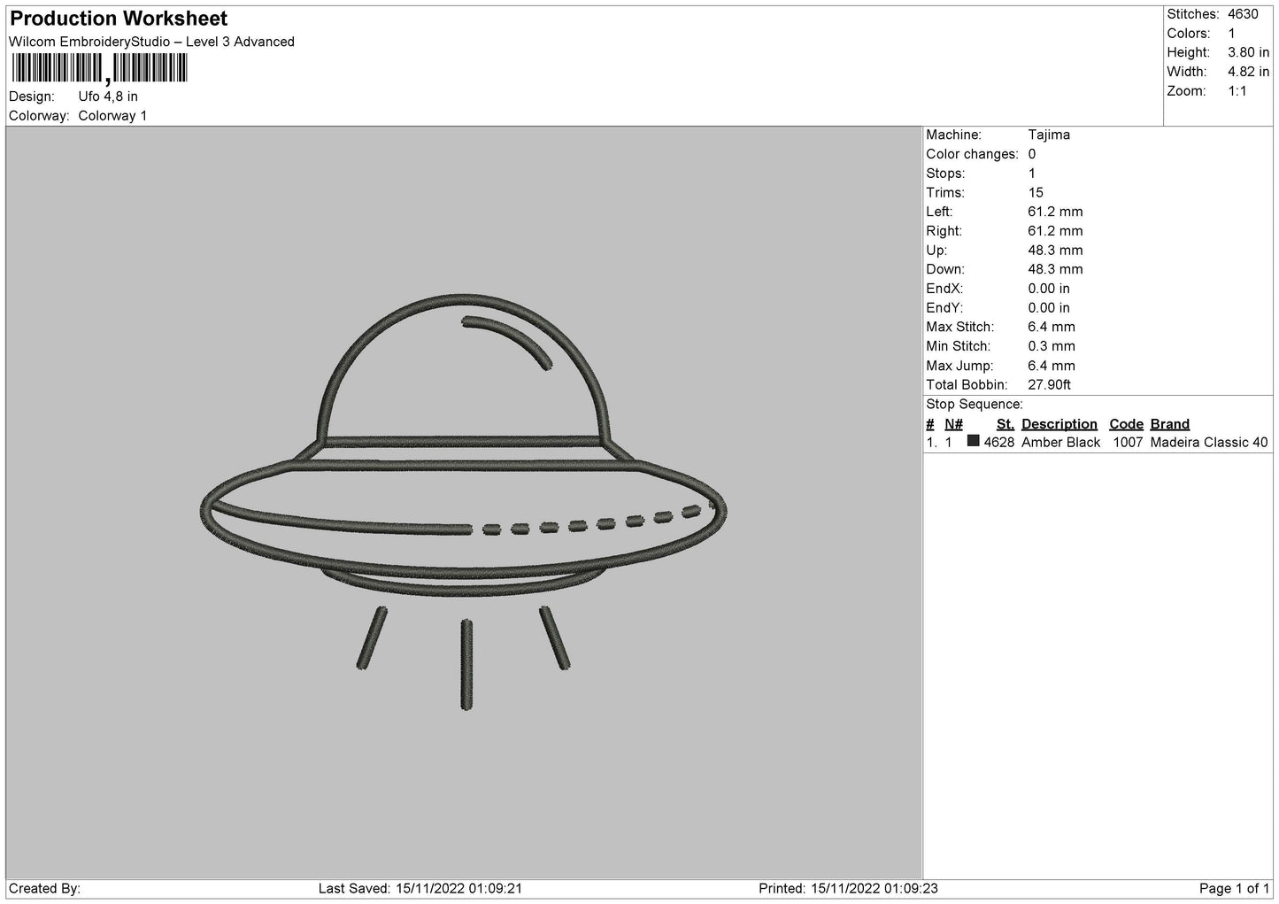Click the 'Code' column header
The image size is (1279, 904).
pyautogui.click(x=1127, y=424)
